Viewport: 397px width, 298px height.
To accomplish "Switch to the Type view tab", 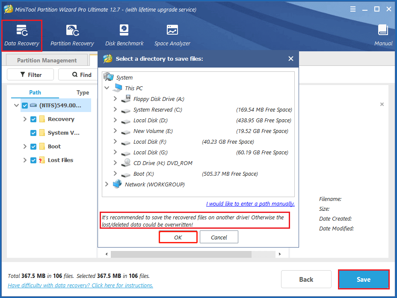I will pos(83,92).
